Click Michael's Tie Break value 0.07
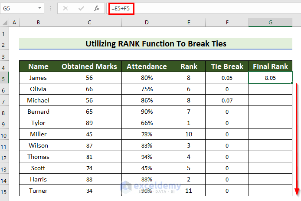Viewport: 301px width, 201px height. tap(227, 100)
